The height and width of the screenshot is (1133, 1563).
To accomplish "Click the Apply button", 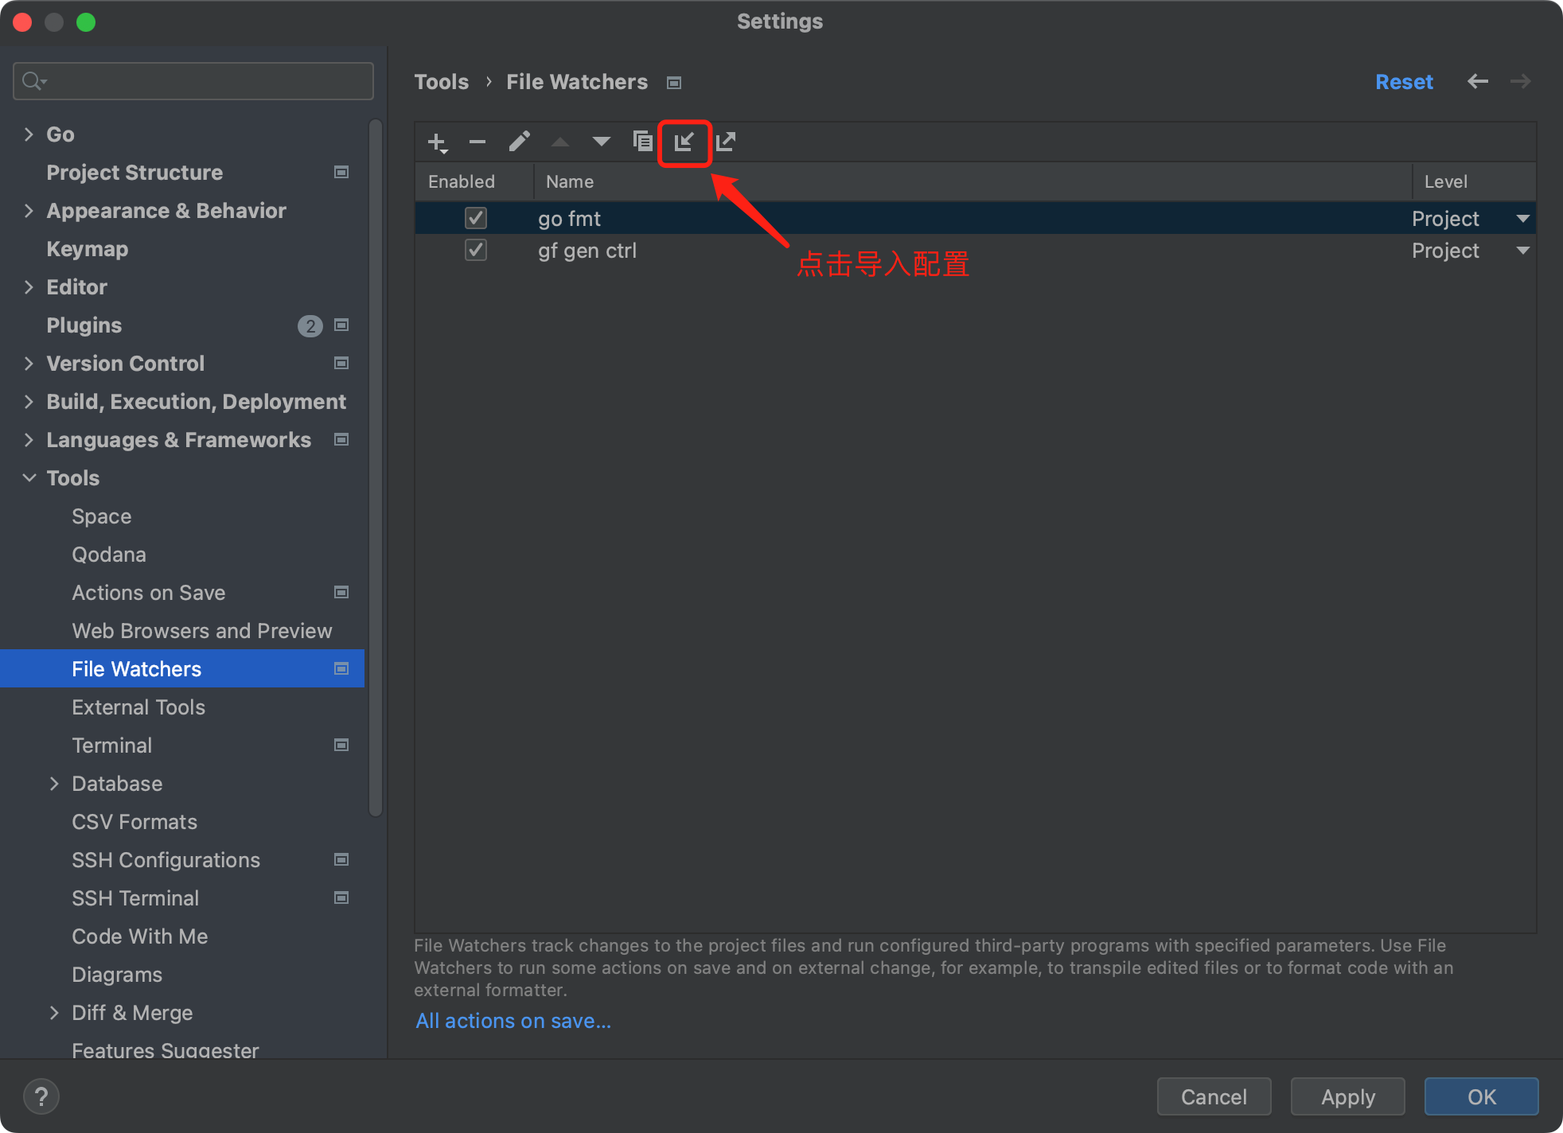I will click(x=1347, y=1097).
